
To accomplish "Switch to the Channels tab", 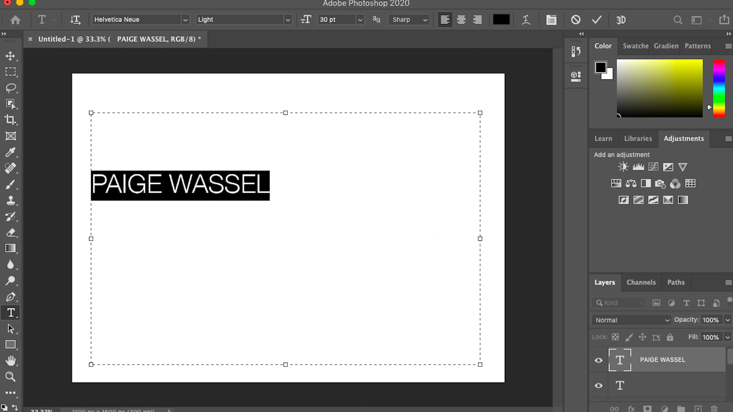I will coord(641,282).
